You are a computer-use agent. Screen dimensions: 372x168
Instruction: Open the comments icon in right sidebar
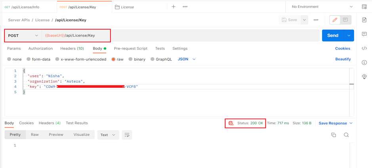(364, 34)
